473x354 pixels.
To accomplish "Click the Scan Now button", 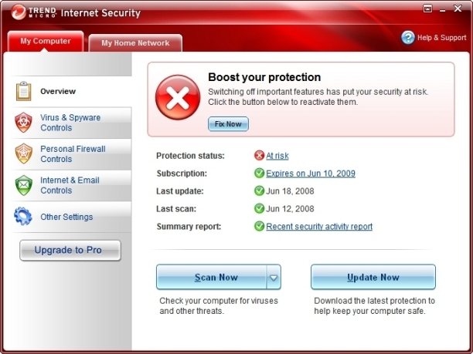I will [x=212, y=277].
